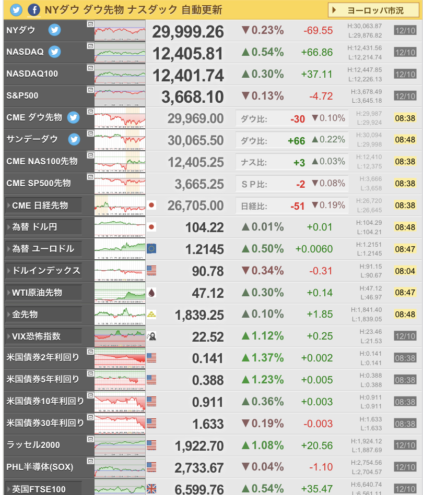Open the WTI原油先物 mini chart
This screenshot has height=495, width=423.
pos(120,293)
